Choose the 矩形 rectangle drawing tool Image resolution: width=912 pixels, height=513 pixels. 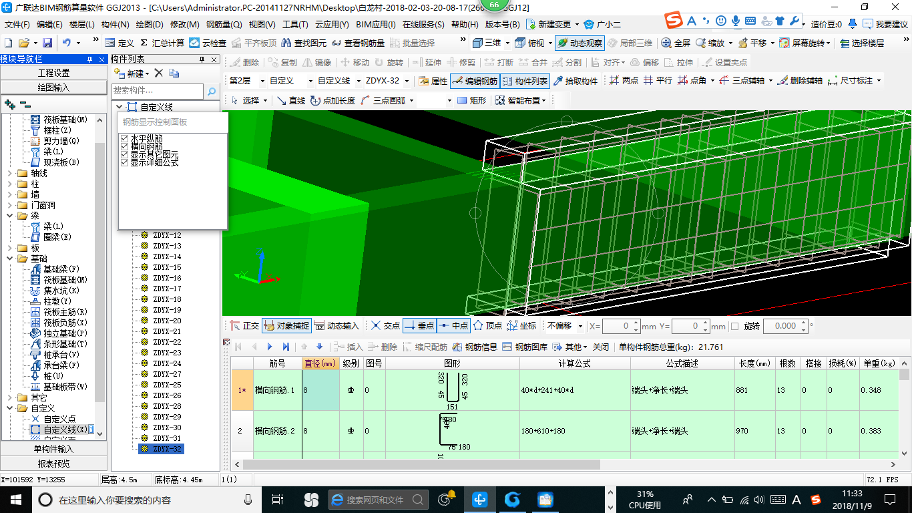pyautogui.click(x=471, y=100)
